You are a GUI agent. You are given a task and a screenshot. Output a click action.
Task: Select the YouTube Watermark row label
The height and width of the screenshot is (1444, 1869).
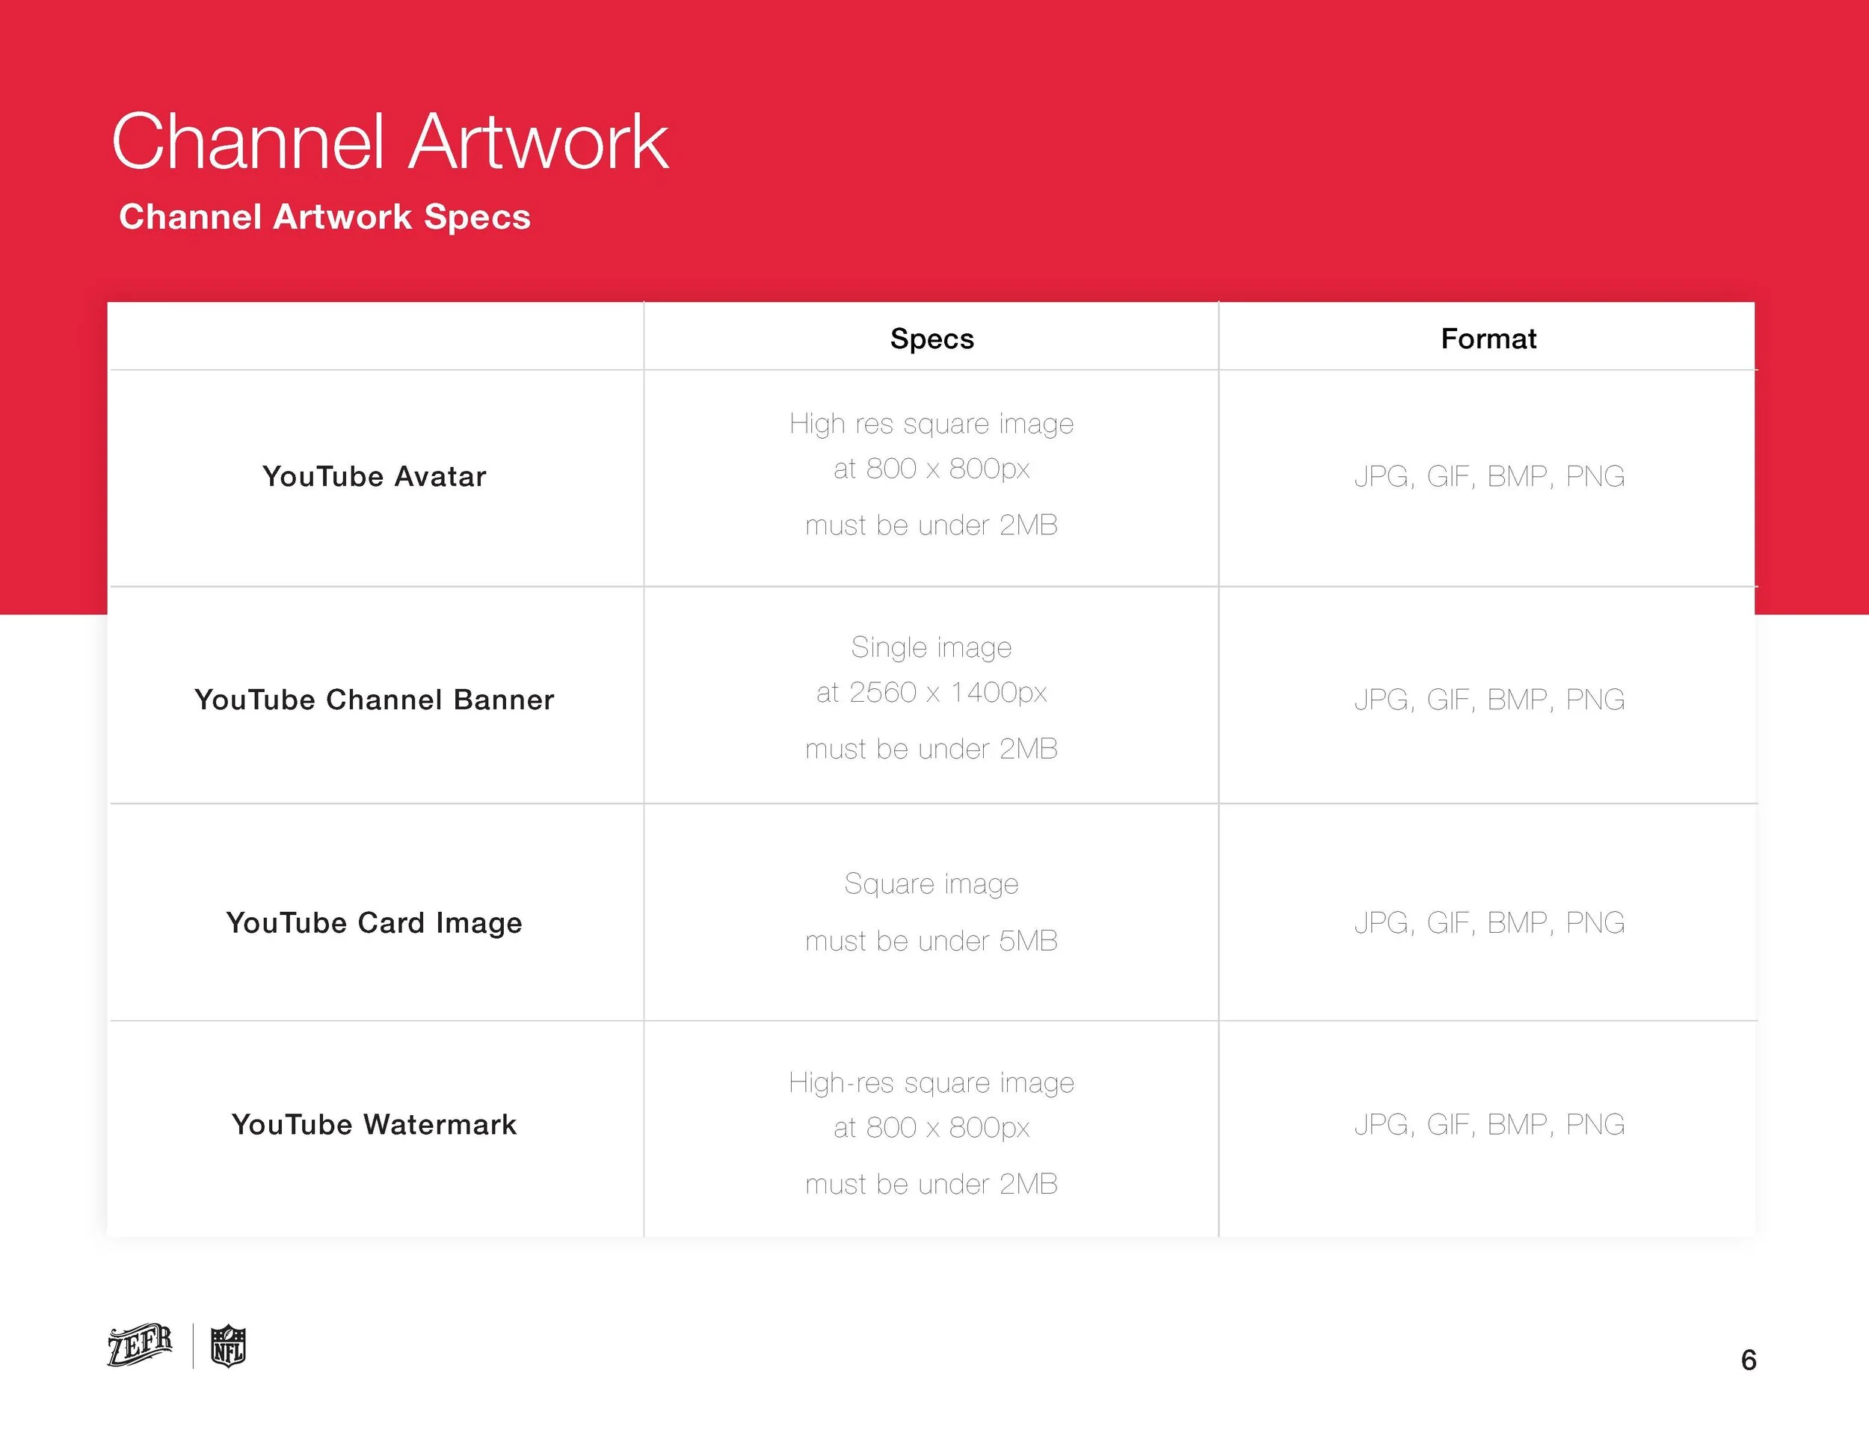pyautogui.click(x=374, y=1124)
